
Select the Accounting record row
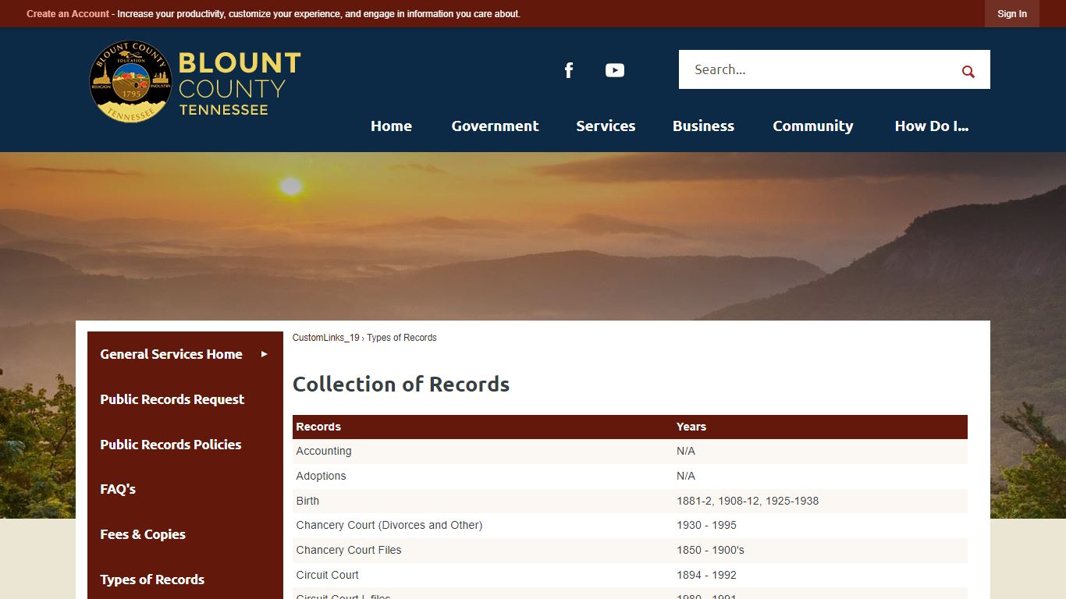(630, 451)
